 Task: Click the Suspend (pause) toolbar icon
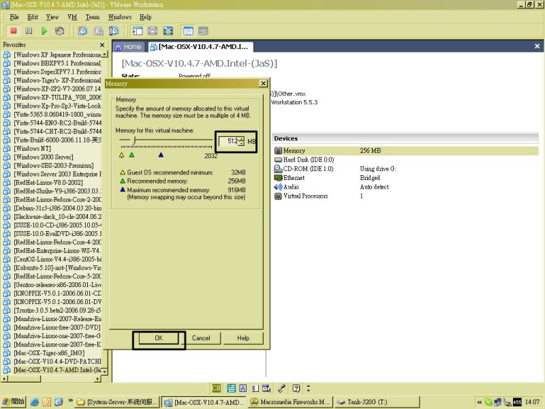29,31
